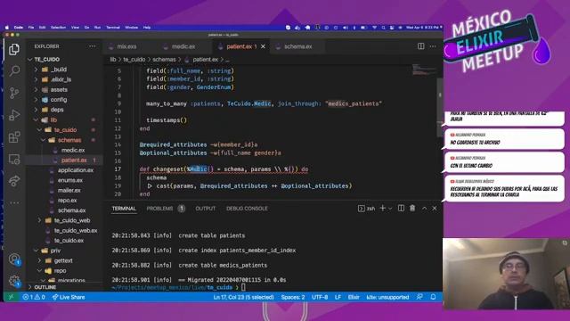
Task: Open the zsh terminal shell entry
Action: [x=366, y=209]
